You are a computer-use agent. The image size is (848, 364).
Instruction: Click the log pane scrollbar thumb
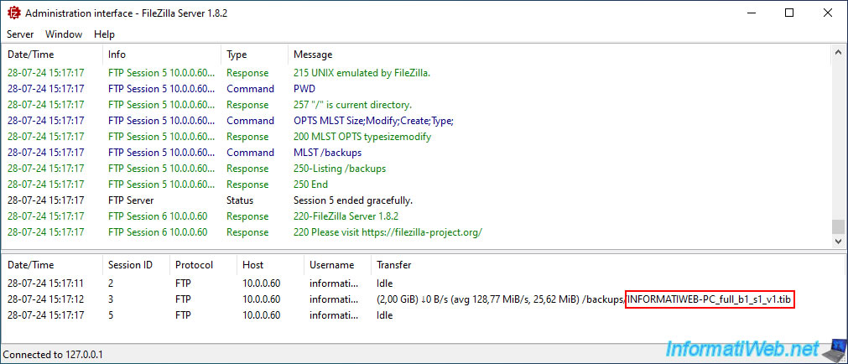(x=838, y=226)
